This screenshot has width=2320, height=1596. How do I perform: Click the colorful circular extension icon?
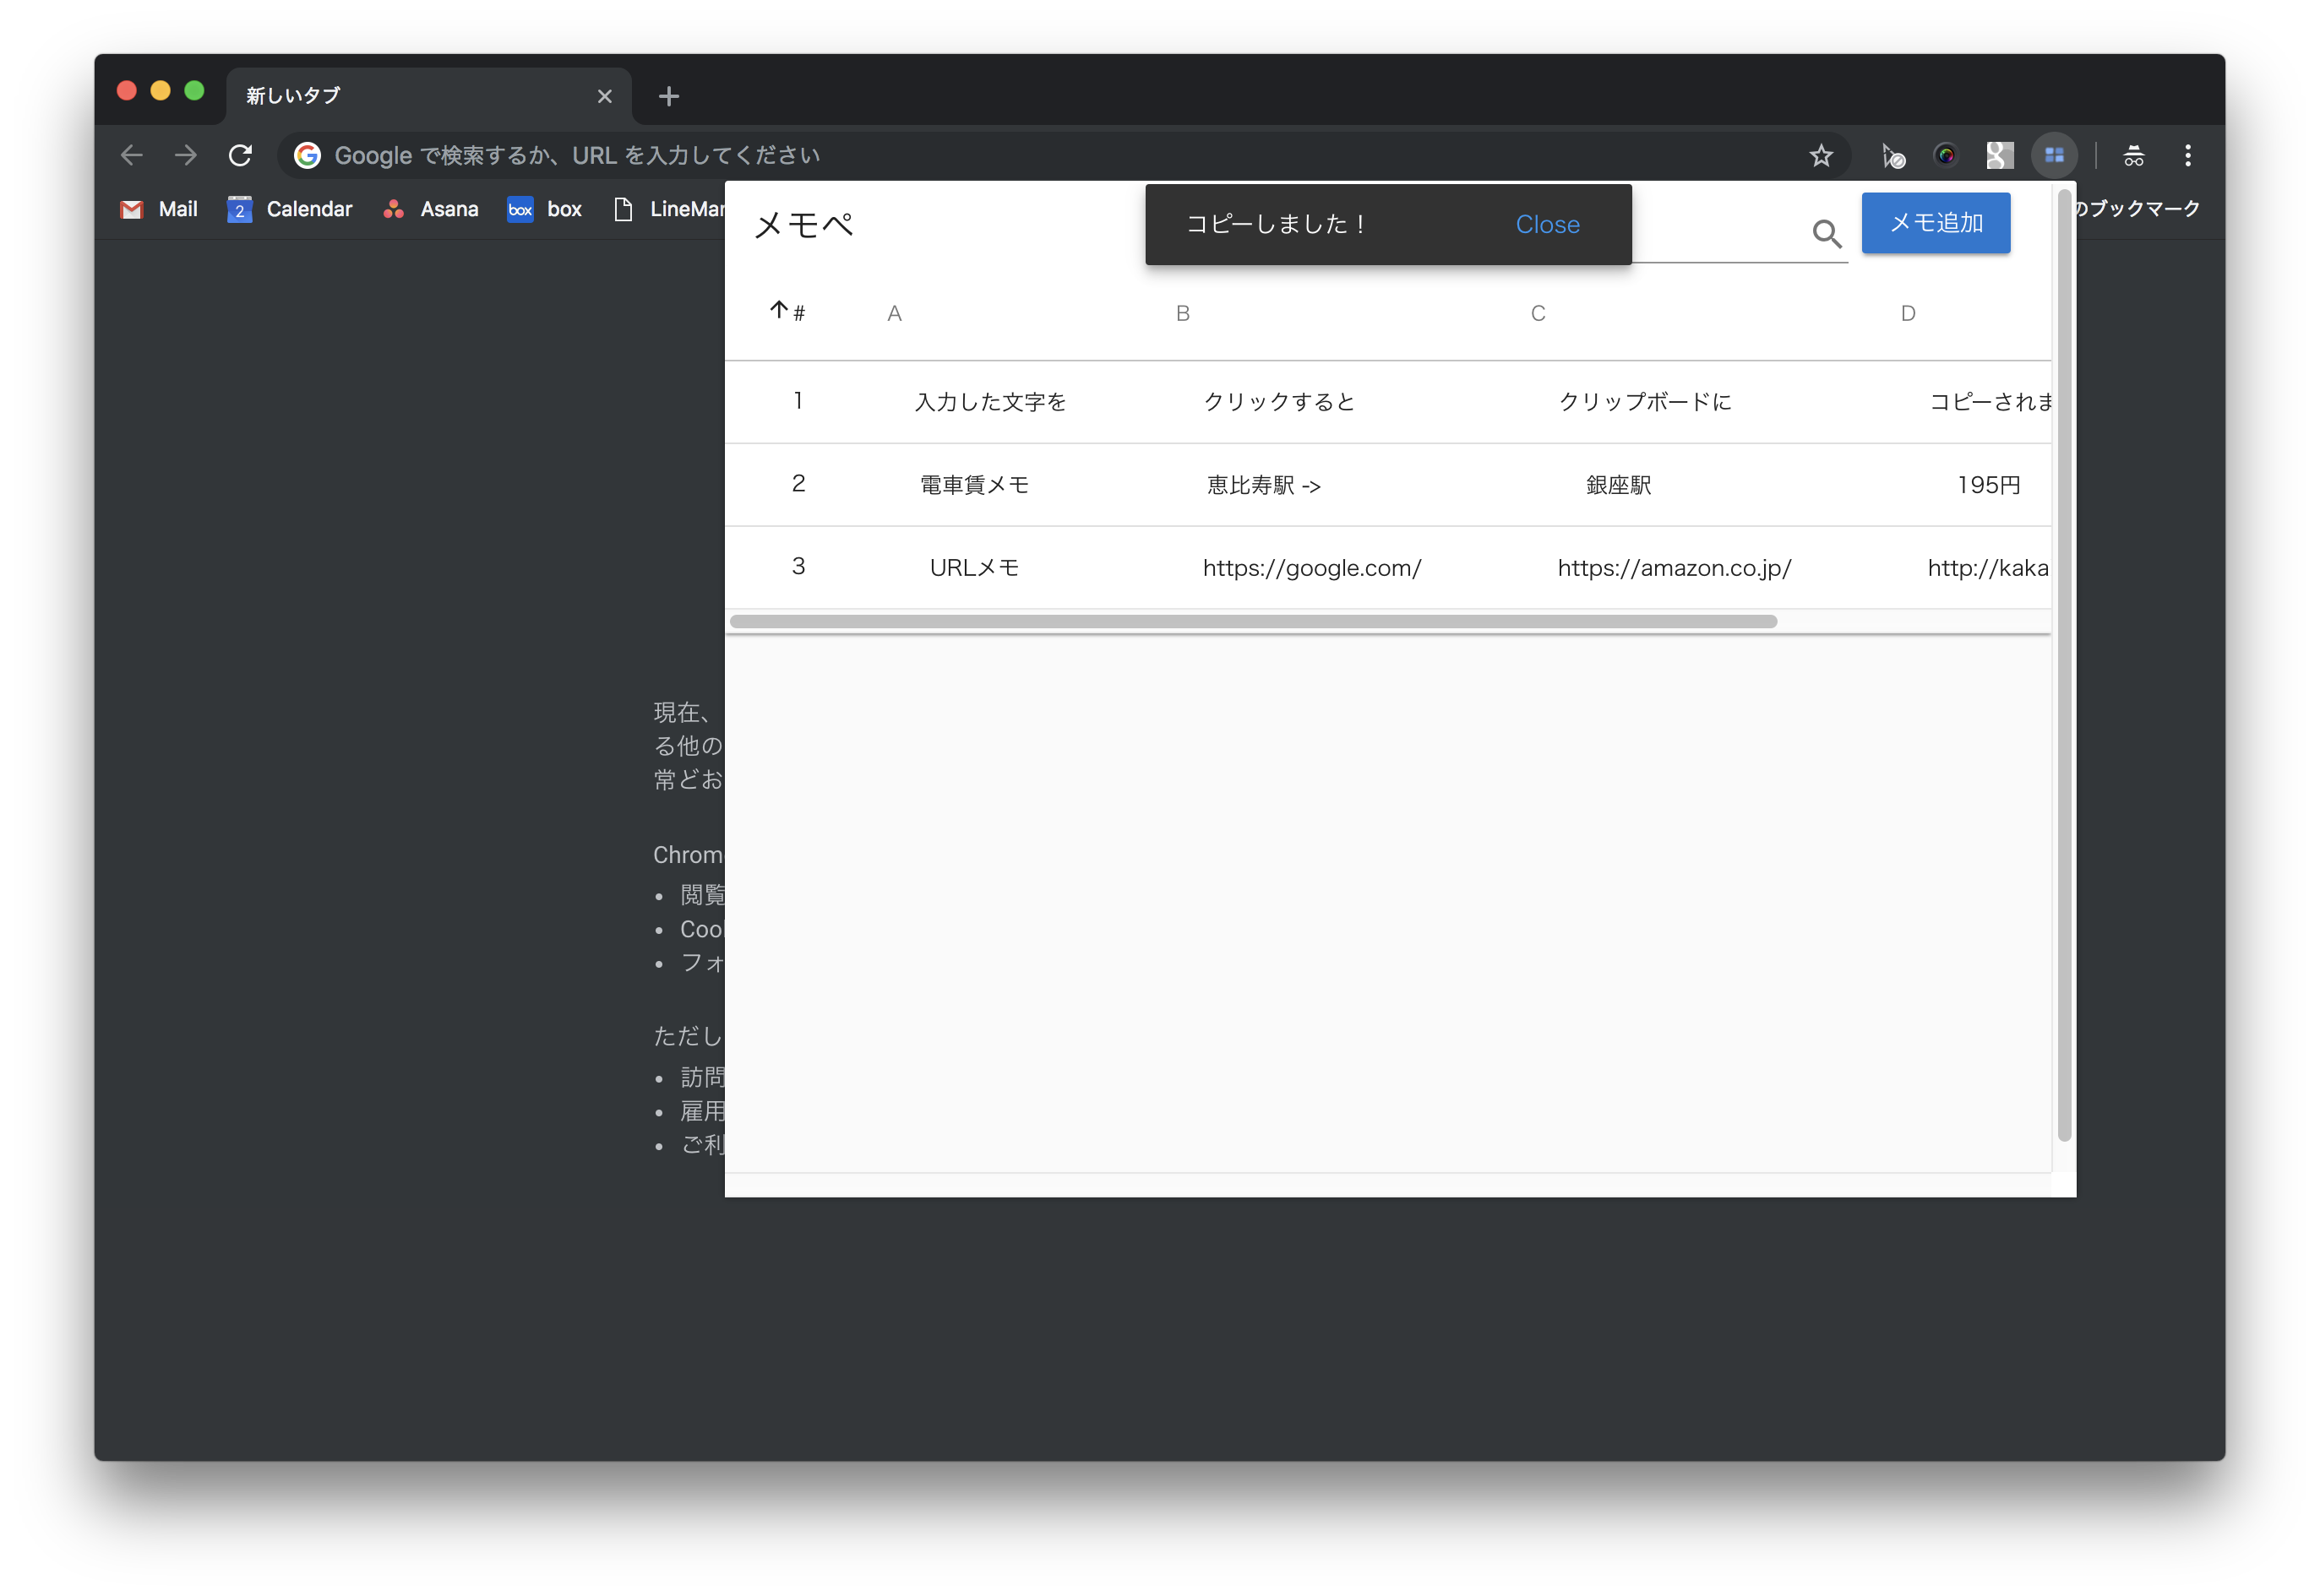click(x=1946, y=155)
